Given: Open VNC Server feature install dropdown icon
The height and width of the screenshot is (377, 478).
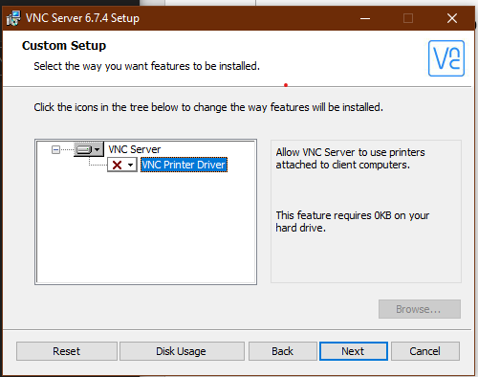Looking at the screenshot, I should click(x=89, y=149).
